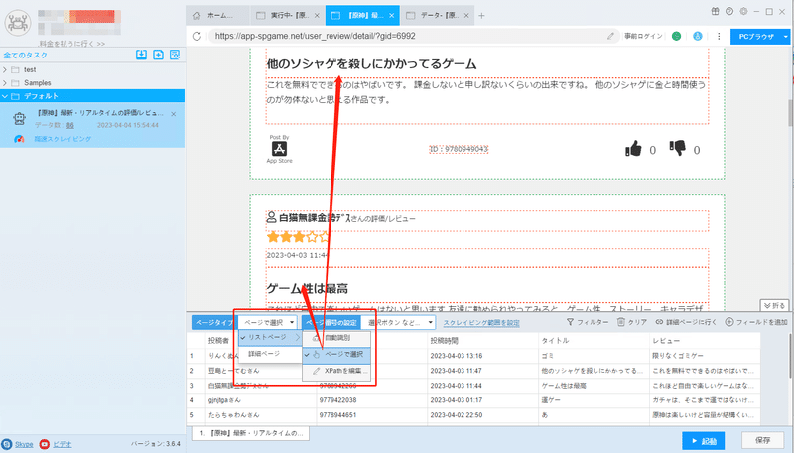The height and width of the screenshot is (453, 794).
Task: Open the gift icon in the title bar
Action: click(715, 11)
